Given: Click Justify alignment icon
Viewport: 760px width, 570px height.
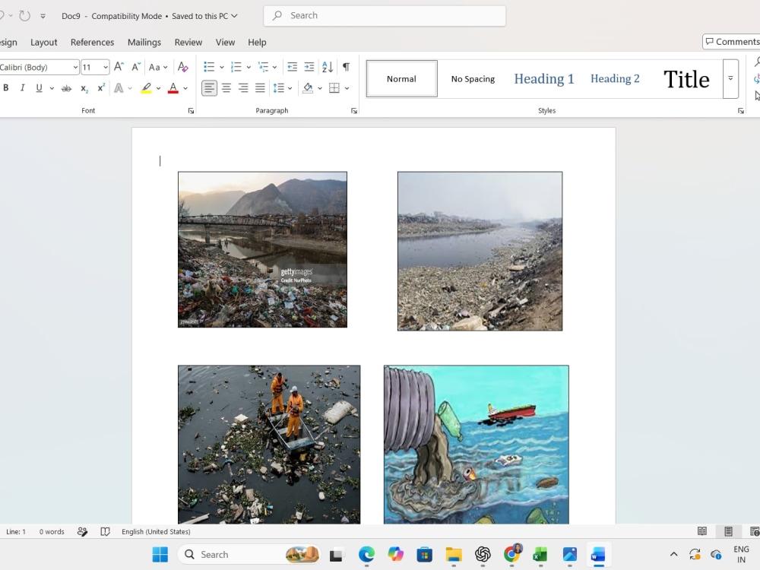Looking at the screenshot, I should pyautogui.click(x=260, y=88).
